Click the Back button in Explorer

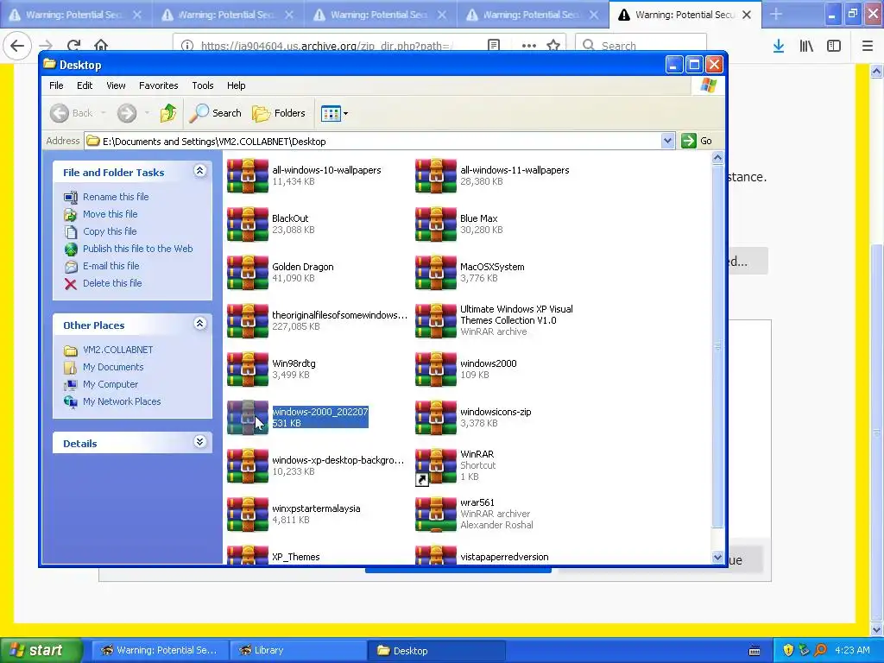click(72, 113)
